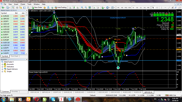Select the Equidistant Channel tool
Image resolution: width=182 pixels, height=102 pixels.
[x=173, y=8]
